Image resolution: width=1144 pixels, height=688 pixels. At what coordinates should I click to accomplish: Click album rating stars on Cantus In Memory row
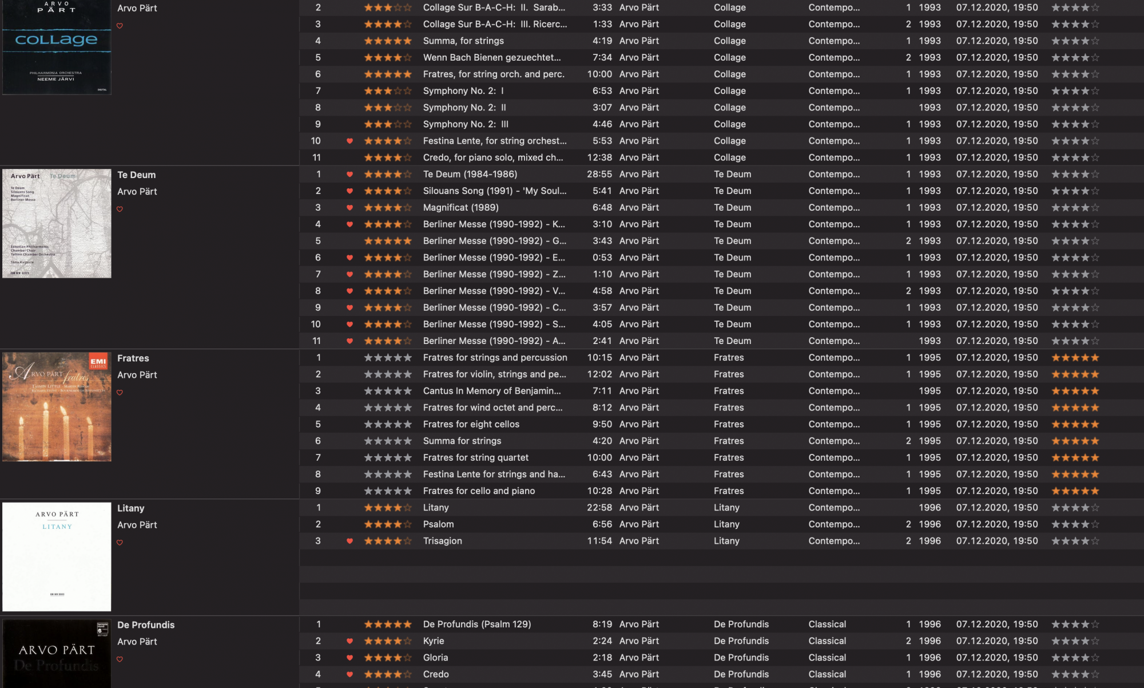[x=1075, y=391]
